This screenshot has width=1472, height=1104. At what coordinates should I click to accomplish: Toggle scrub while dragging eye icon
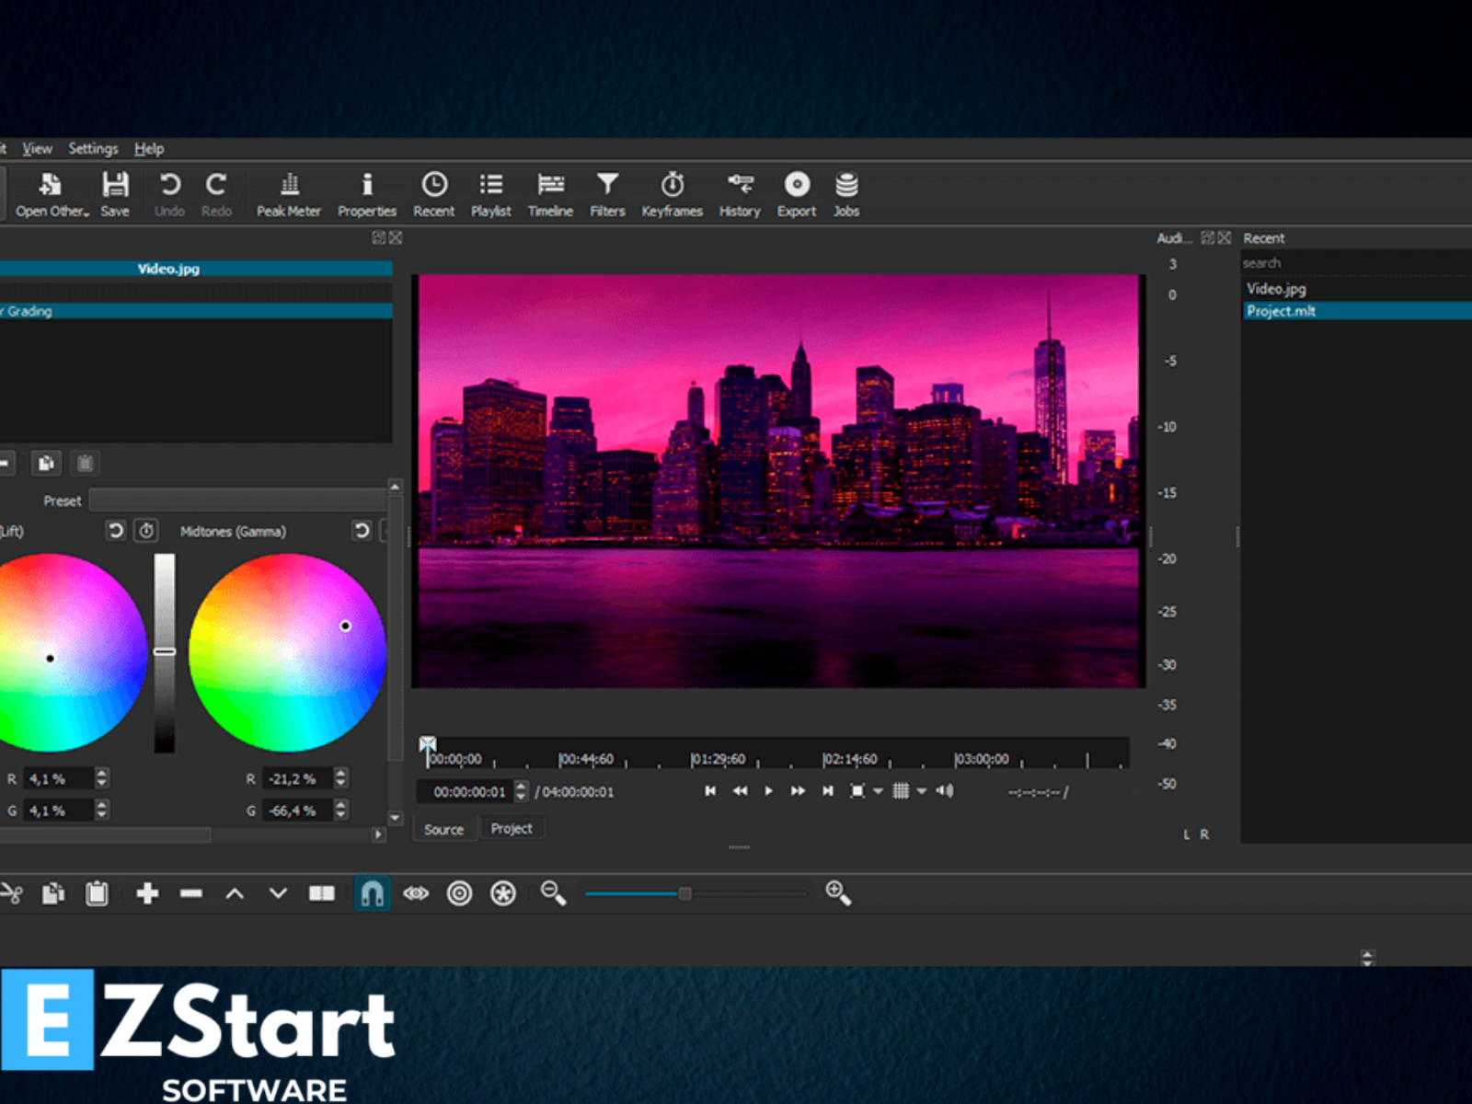coord(416,893)
